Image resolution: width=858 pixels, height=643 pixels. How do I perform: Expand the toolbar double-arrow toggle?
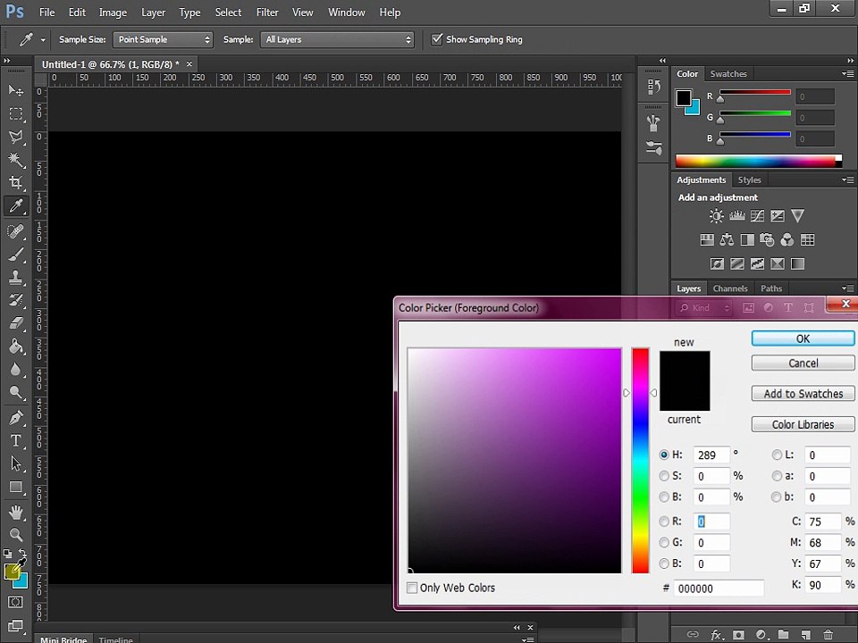(x=7, y=61)
